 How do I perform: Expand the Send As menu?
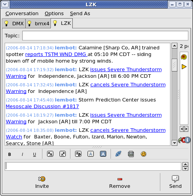coord(80,14)
